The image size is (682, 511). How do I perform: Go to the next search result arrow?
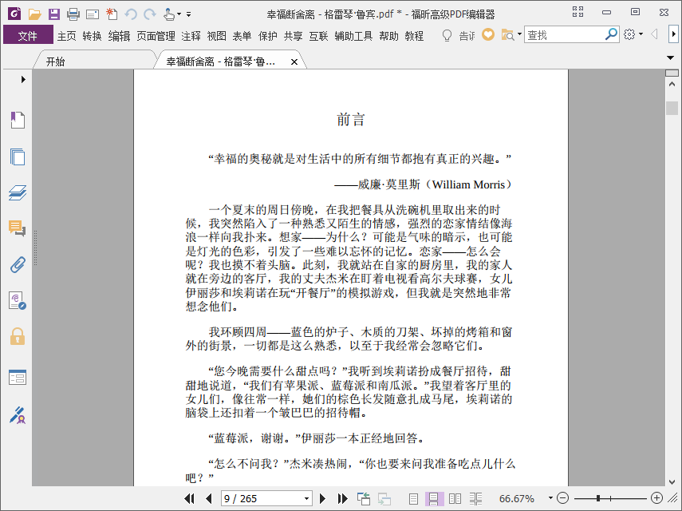click(x=673, y=34)
